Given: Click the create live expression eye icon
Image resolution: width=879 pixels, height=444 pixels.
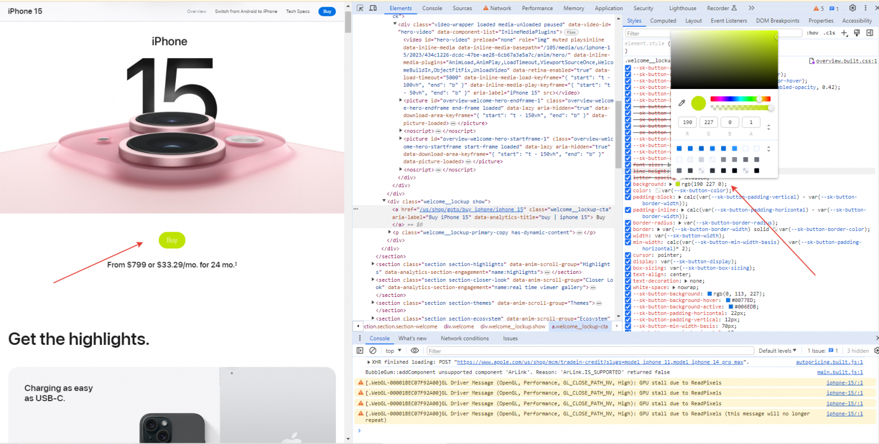Looking at the screenshot, I should click(x=415, y=350).
